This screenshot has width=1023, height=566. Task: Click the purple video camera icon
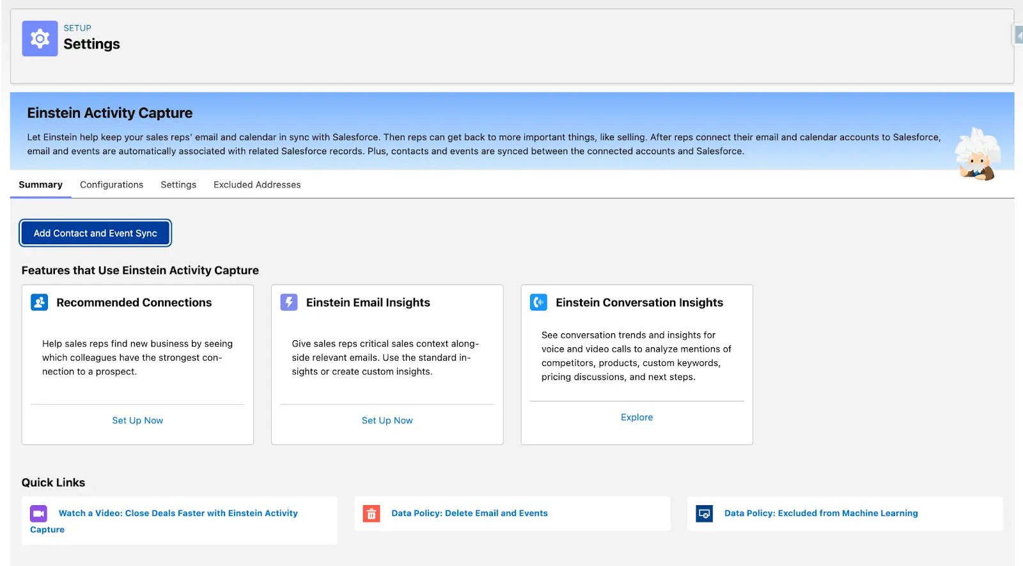pyautogui.click(x=38, y=514)
